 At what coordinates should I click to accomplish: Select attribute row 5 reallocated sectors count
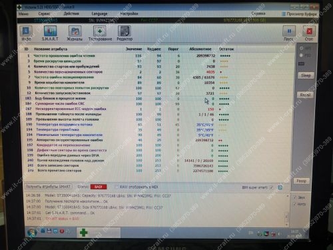click(130, 72)
